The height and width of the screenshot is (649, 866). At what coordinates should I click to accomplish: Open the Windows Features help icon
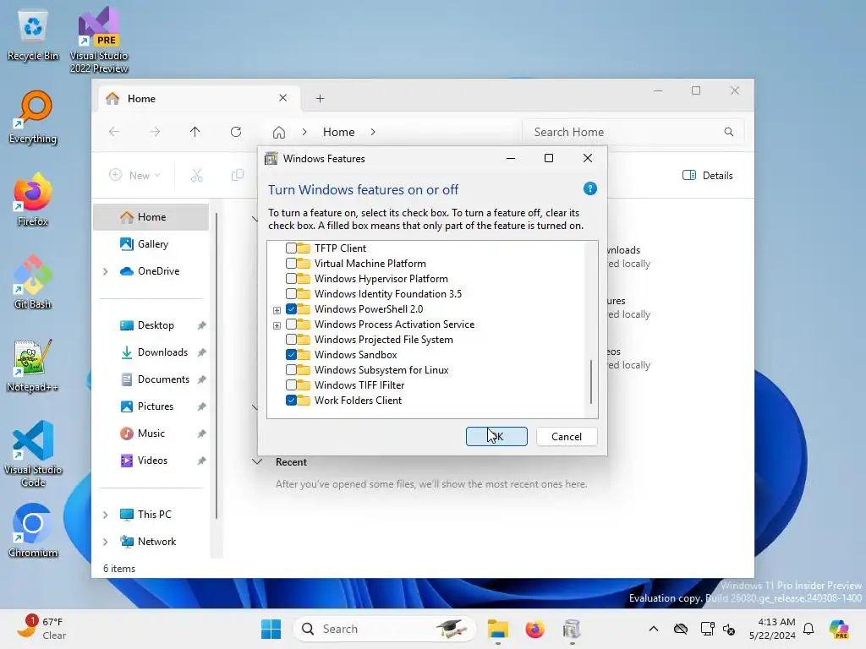pyautogui.click(x=589, y=188)
